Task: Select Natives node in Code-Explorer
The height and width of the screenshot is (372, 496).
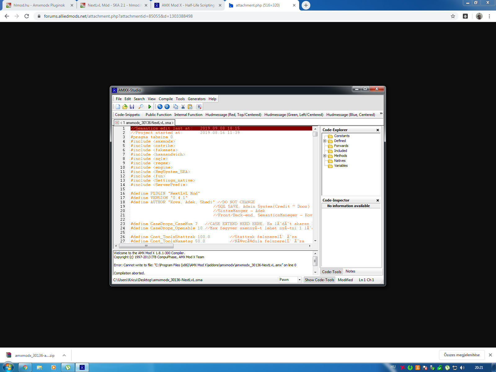Action: (340, 161)
